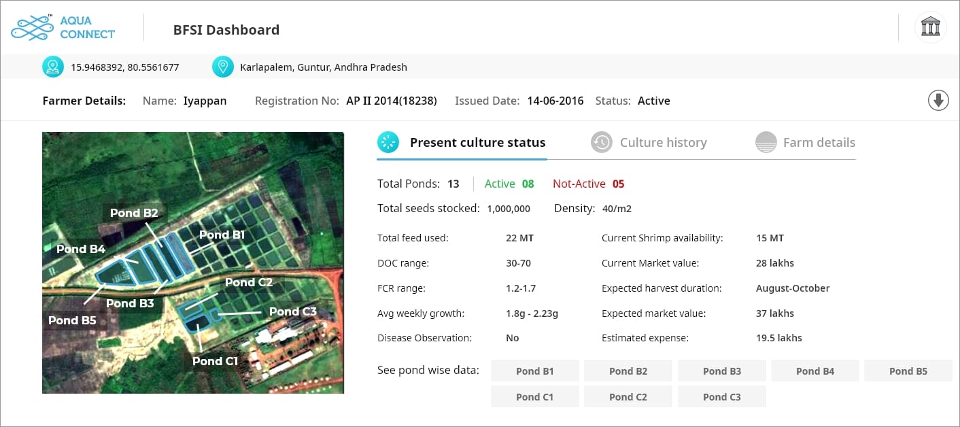Click the Present culture status spinner icon
Image resolution: width=960 pixels, height=427 pixels.
click(x=388, y=142)
